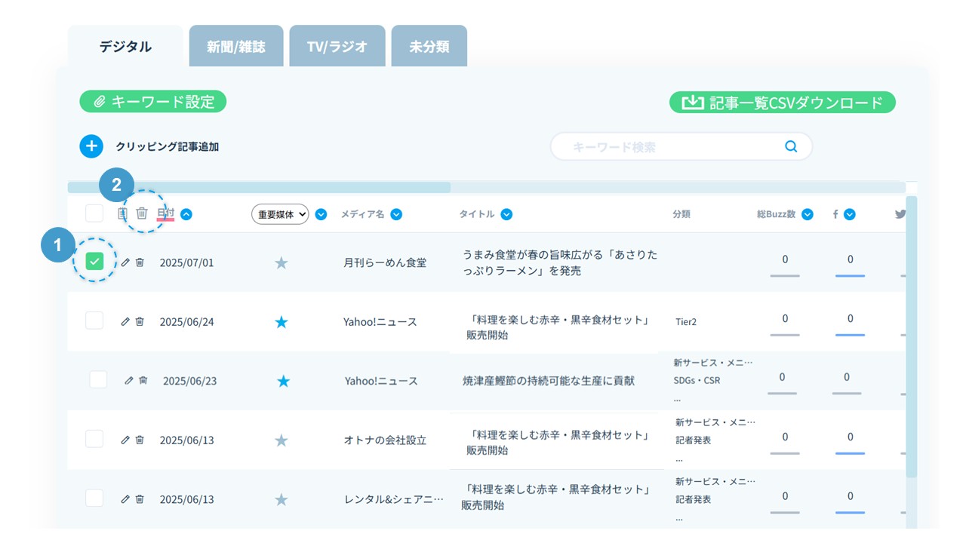Screen dimensions: 966x543
Task: Click edit pencil on 2025/06/23 row
Action: pyautogui.click(x=129, y=380)
